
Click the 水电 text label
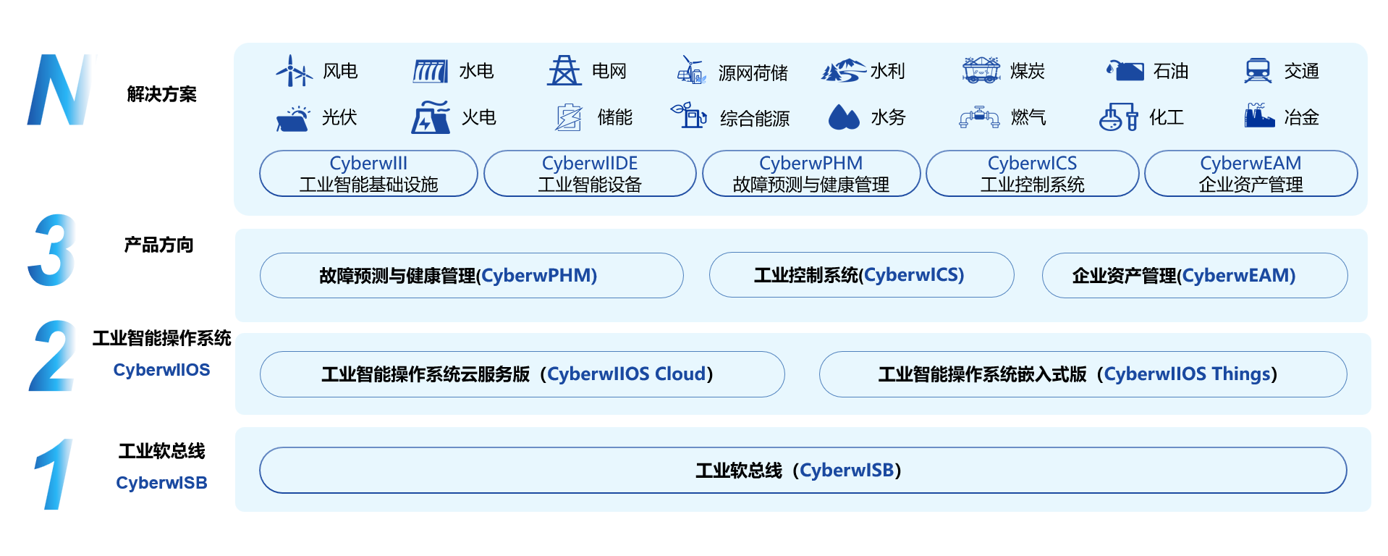[x=476, y=72]
